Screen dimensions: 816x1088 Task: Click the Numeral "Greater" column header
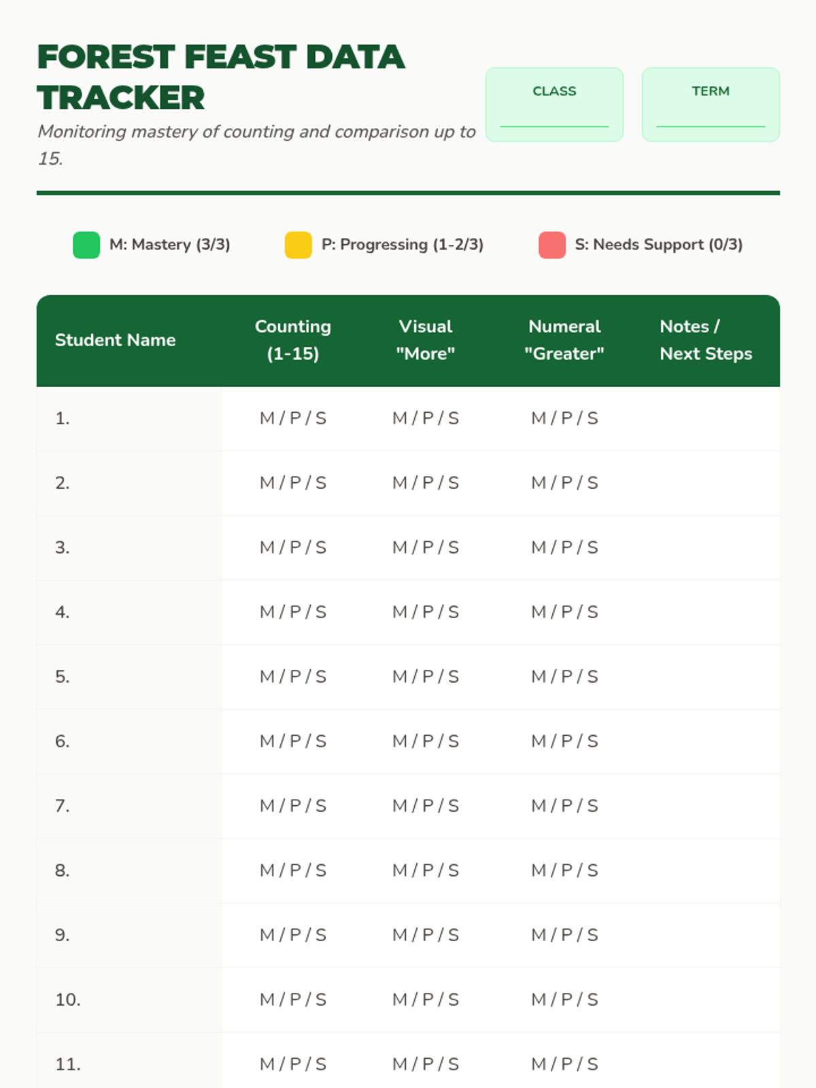(564, 340)
